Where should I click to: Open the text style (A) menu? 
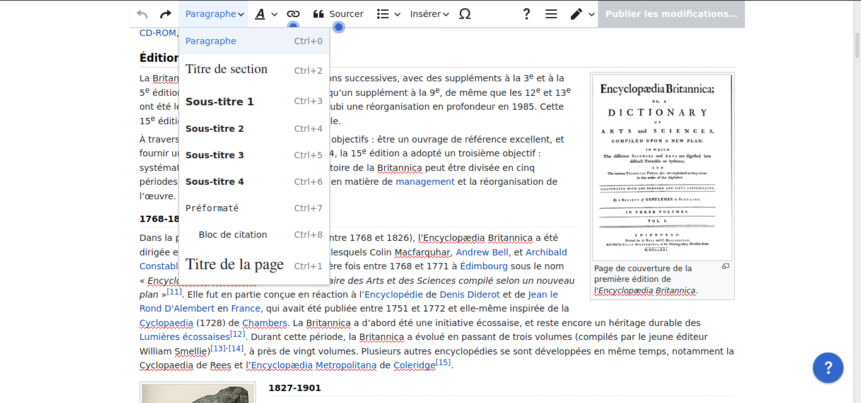[x=265, y=14]
